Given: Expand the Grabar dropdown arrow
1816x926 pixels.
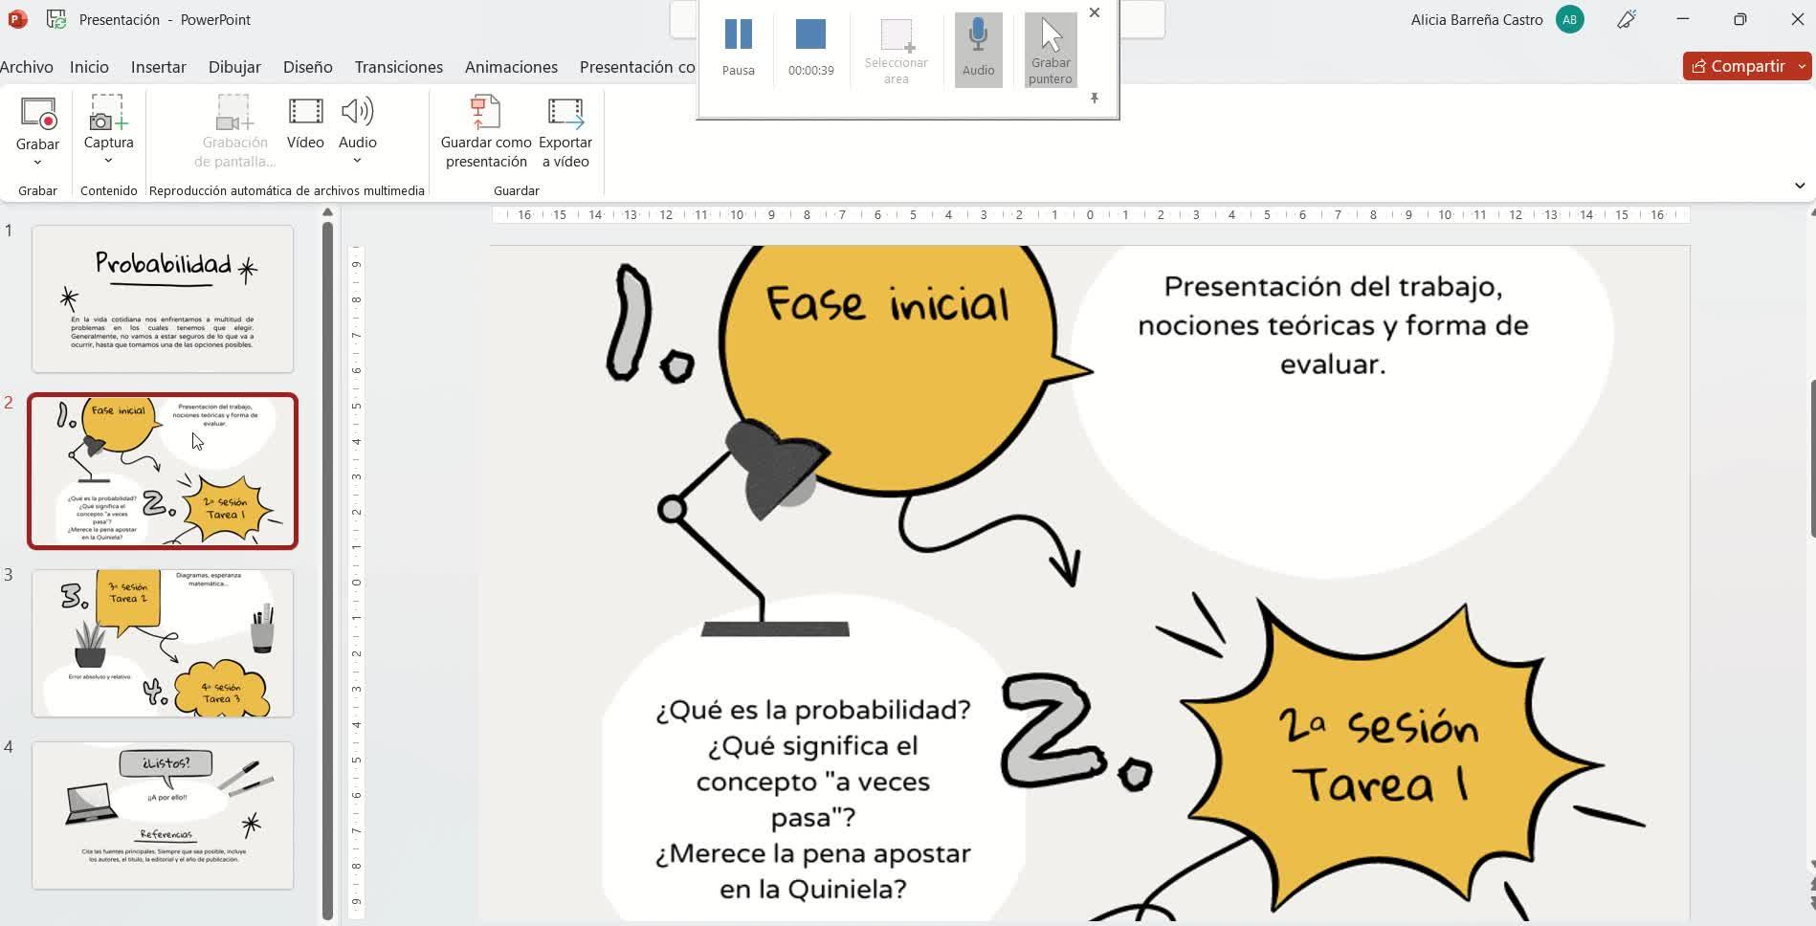Looking at the screenshot, I should point(38,163).
